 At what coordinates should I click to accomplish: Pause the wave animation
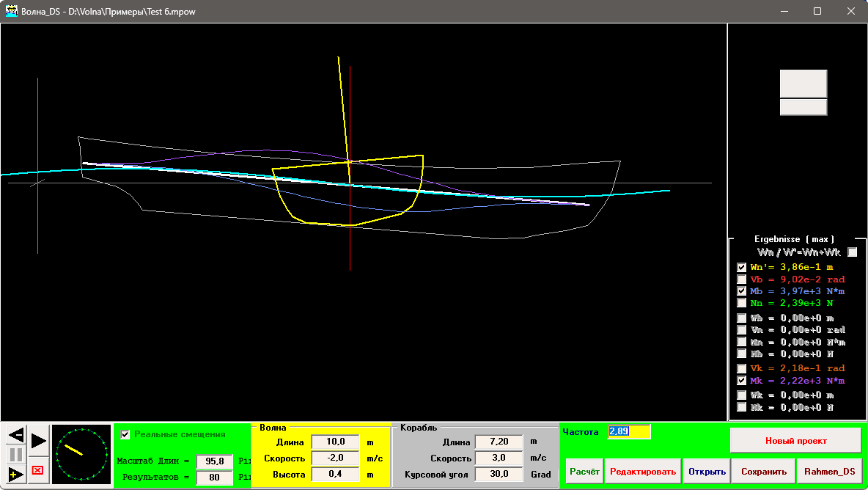(x=15, y=455)
